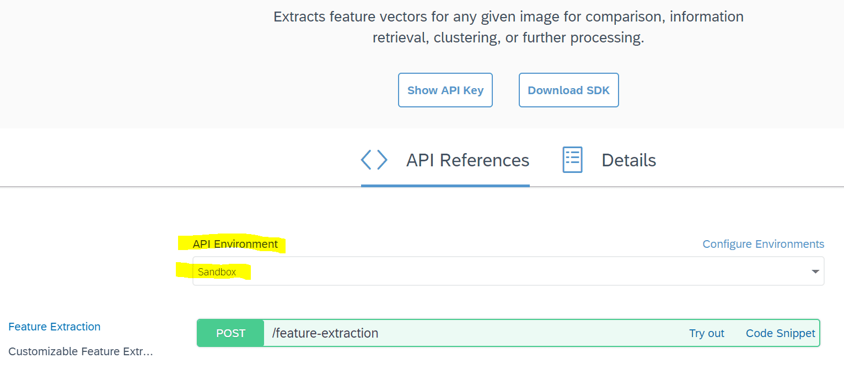Open Code Snippet for /feature-extraction
The height and width of the screenshot is (369, 844).
pos(780,333)
